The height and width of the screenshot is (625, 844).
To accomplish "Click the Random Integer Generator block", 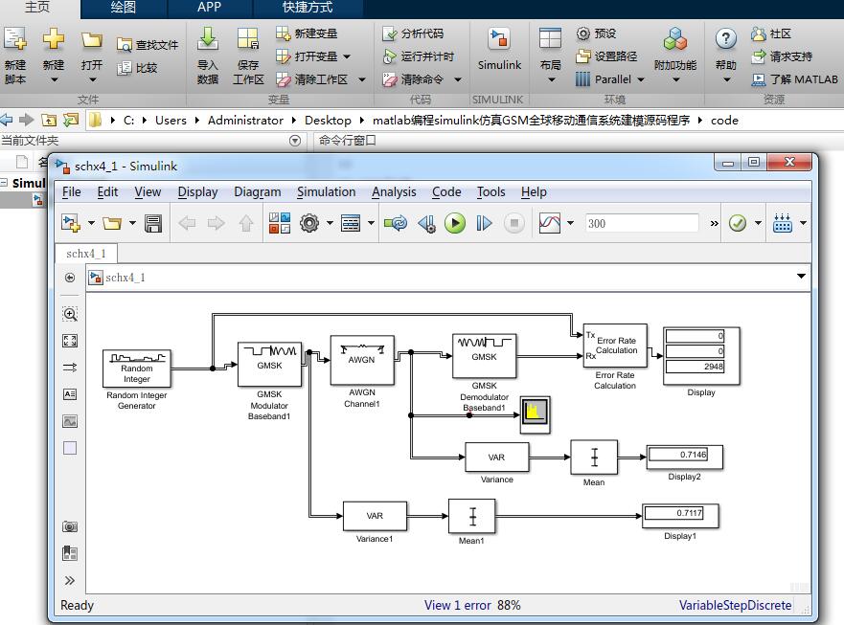I will (137, 368).
